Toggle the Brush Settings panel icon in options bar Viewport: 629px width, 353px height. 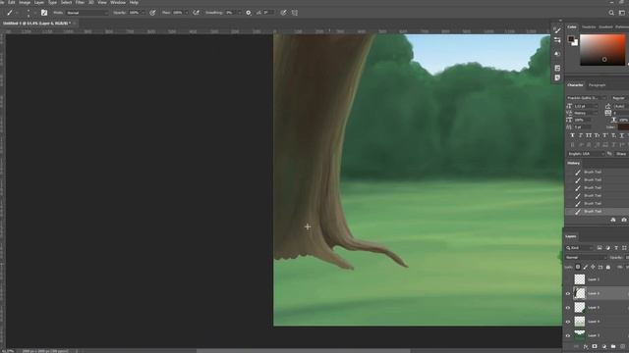point(44,13)
